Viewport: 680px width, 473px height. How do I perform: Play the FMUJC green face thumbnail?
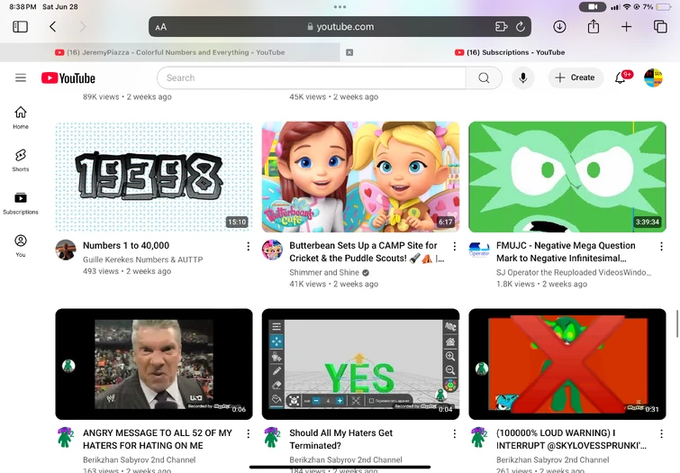click(567, 177)
